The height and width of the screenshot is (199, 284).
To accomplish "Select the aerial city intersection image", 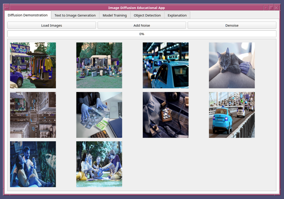I will [33, 115].
